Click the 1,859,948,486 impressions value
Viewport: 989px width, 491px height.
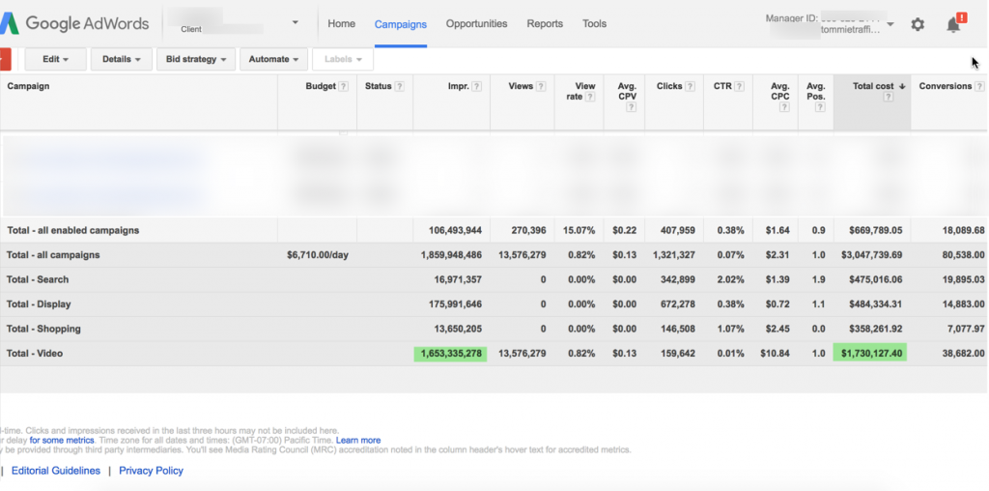click(x=451, y=255)
